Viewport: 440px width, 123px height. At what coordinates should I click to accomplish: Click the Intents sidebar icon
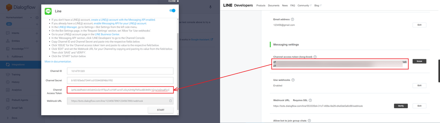tap(8, 33)
